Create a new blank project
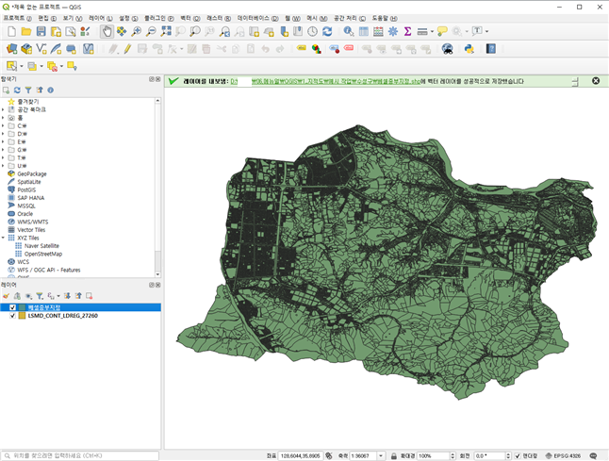This screenshot has width=609, height=461. [x=11, y=31]
